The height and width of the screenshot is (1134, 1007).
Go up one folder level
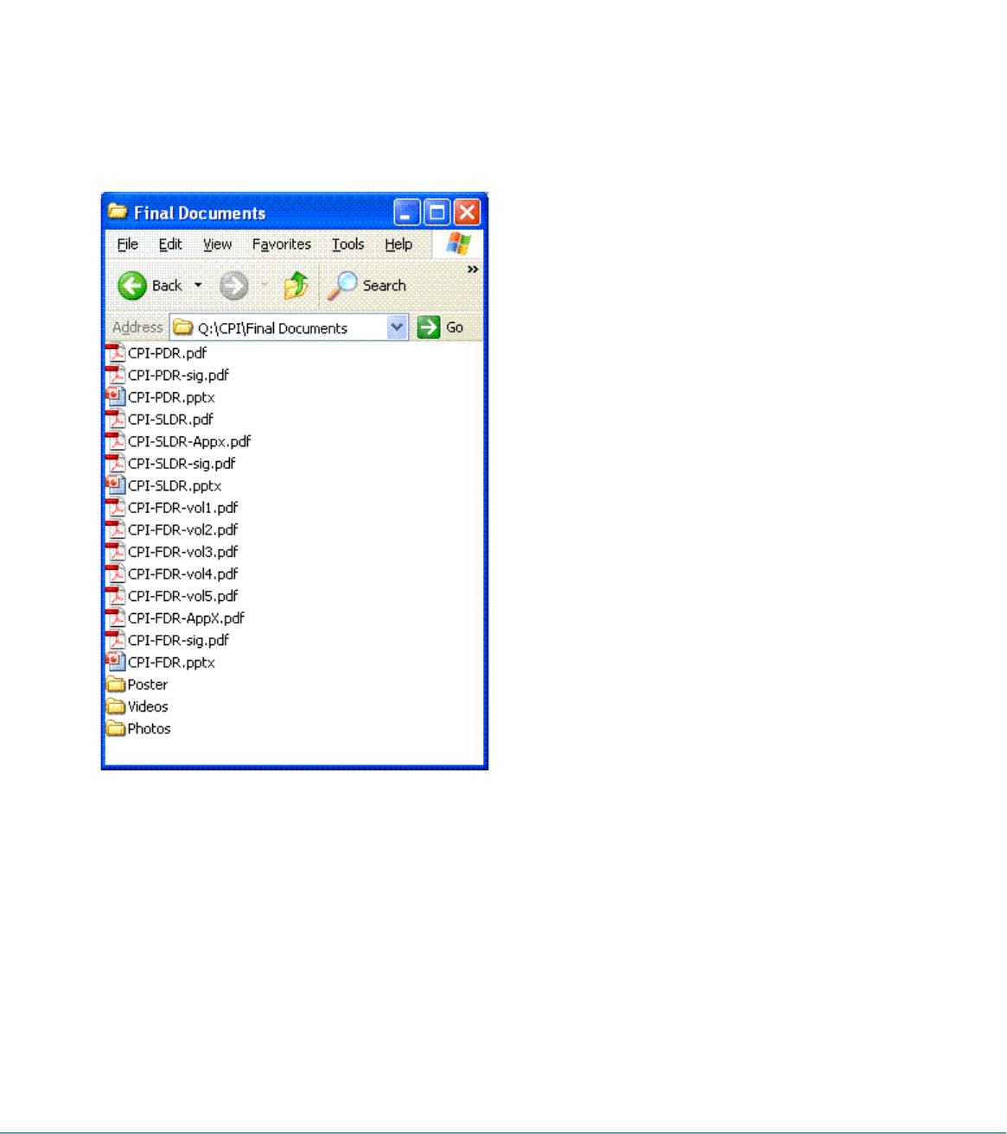(296, 285)
